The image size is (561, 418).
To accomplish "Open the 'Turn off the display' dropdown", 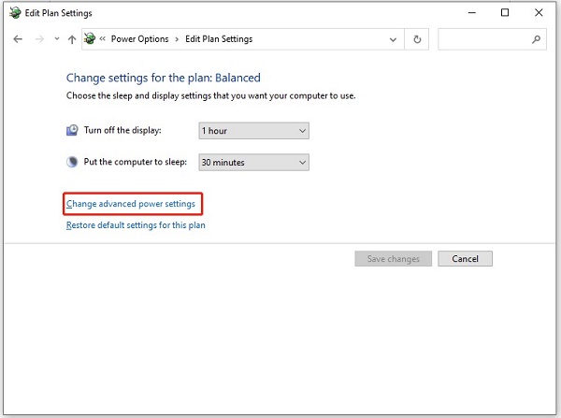I will (x=253, y=131).
